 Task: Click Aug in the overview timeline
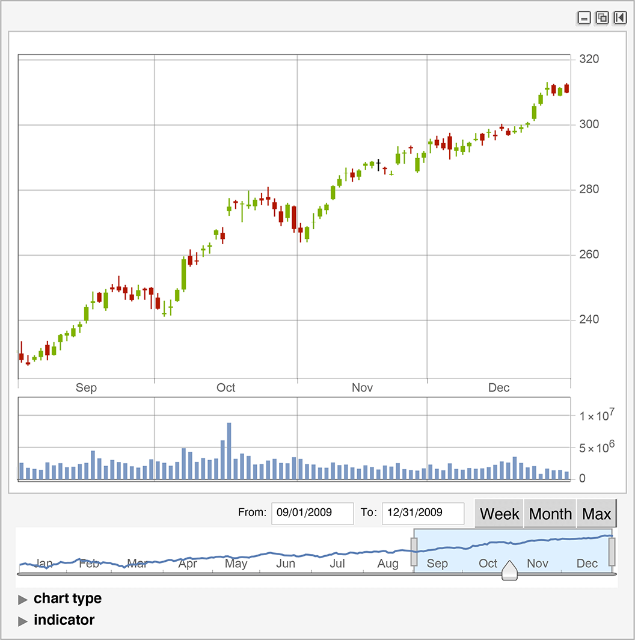388,564
